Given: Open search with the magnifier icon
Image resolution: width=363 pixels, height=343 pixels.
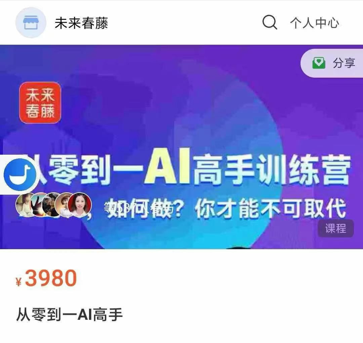Looking at the screenshot, I should pyautogui.click(x=270, y=22).
